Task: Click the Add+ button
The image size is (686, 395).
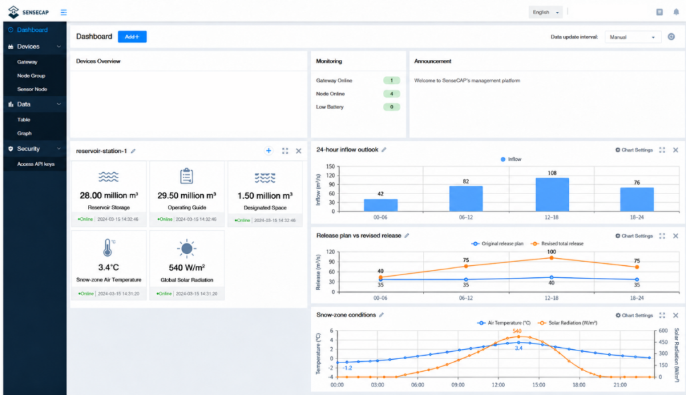Action: coord(132,37)
